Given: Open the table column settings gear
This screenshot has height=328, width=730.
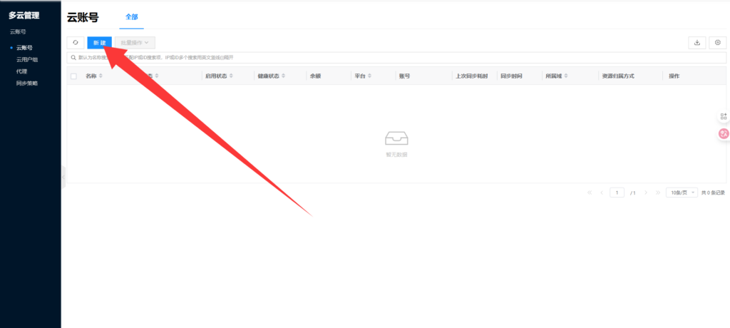Looking at the screenshot, I should coord(717,43).
